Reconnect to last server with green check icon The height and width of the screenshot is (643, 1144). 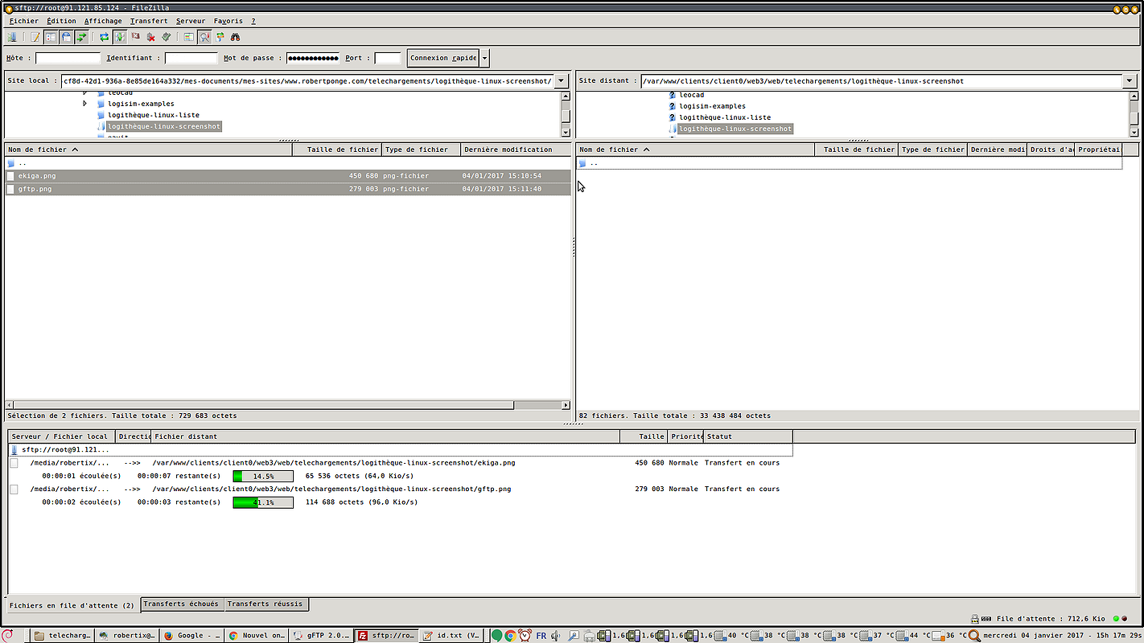(166, 37)
